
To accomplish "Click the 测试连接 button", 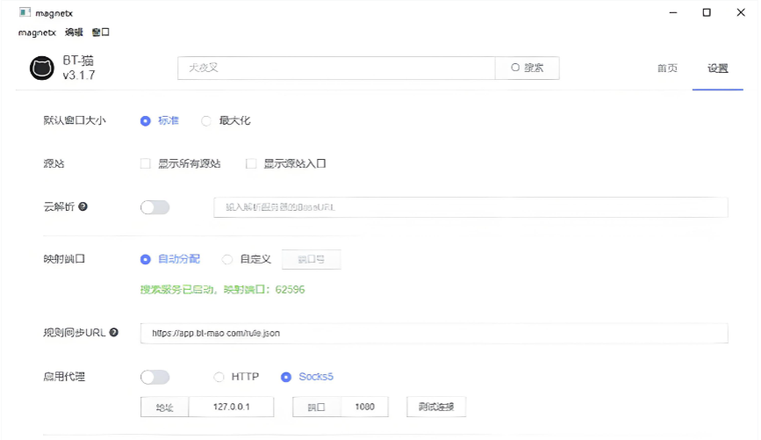I will tap(436, 407).
